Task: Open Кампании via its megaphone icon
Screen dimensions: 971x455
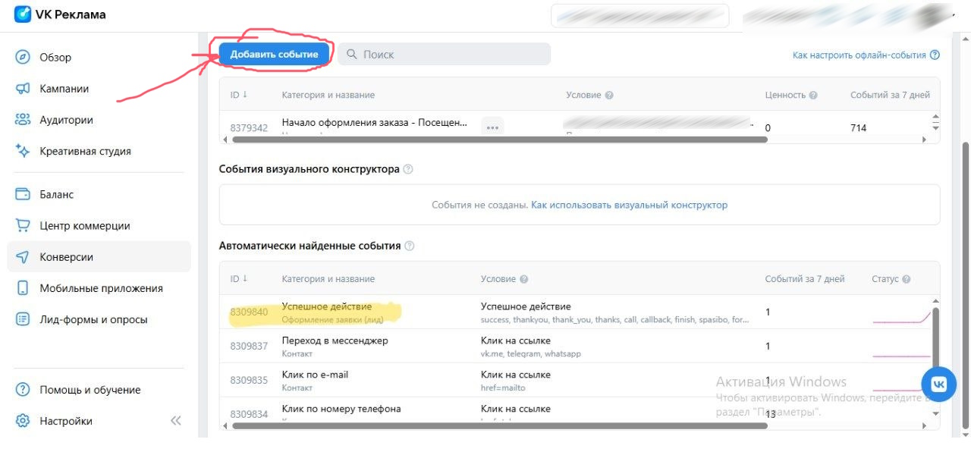Action: pos(23,89)
